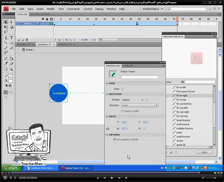Open Motion Presets panel options menu
224x182 pixels.
click(x=214, y=37)
